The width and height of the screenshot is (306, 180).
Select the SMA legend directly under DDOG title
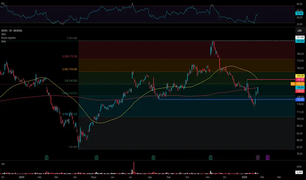coord(4,34)
